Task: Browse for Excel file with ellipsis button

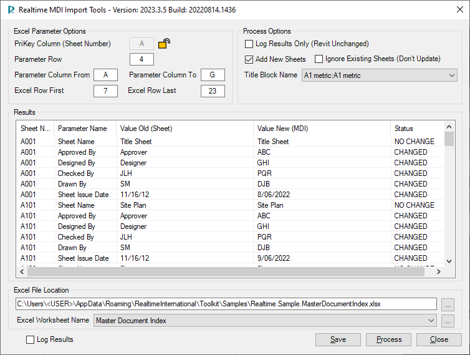Action: (x=448, y=304)
